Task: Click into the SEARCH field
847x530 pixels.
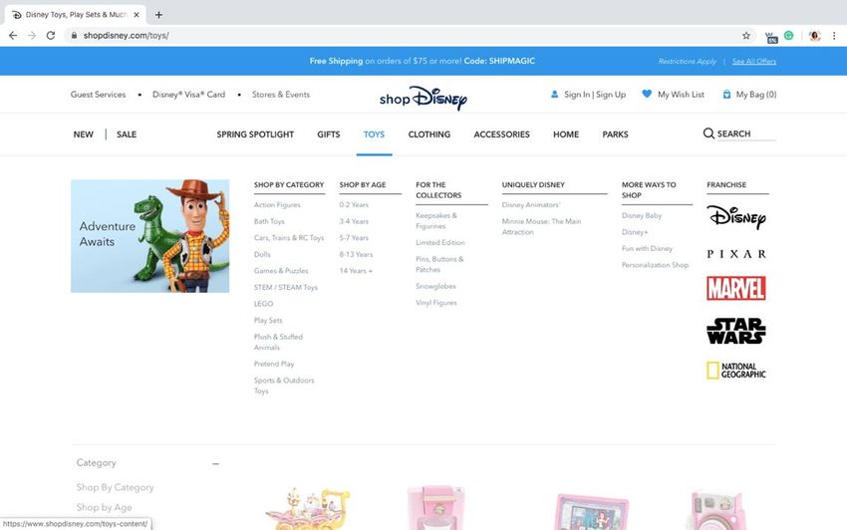Action: (x=746, y=133)
